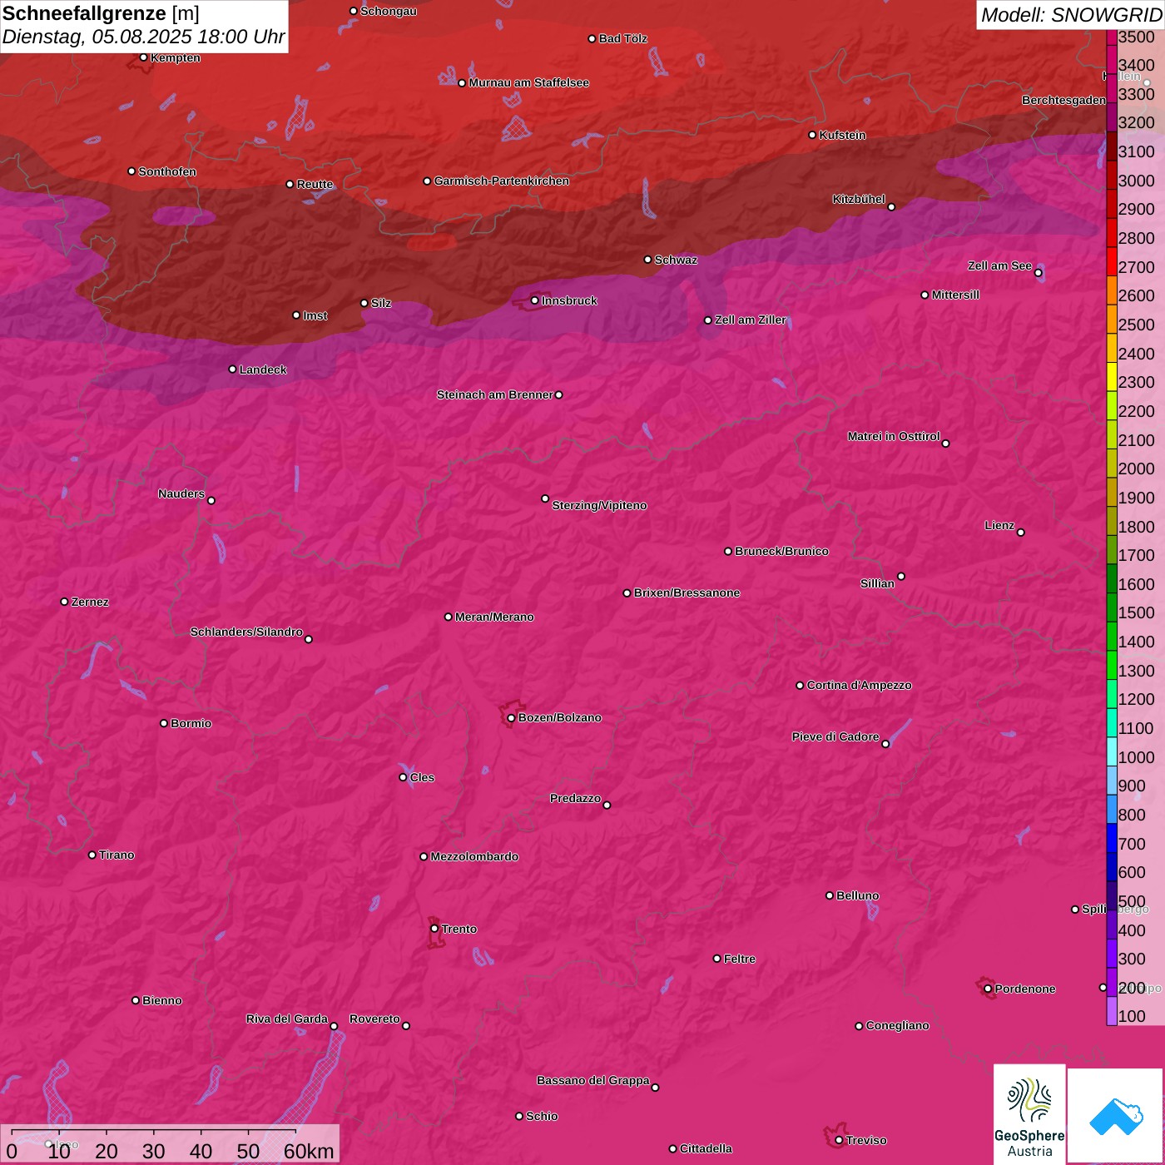
Task: Click the 1200 legend value label
Action: pyautogui.click(x=1136, y=699)
